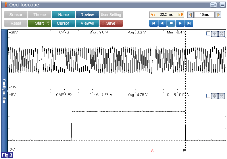Increase time base with right arrow
The image size is (227, 159).
tap(218, 15)
